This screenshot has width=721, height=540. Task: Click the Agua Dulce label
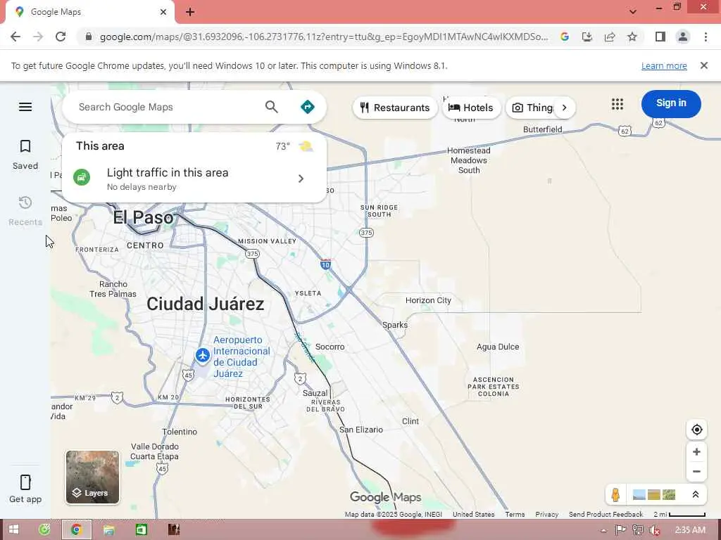coord(498,347)
